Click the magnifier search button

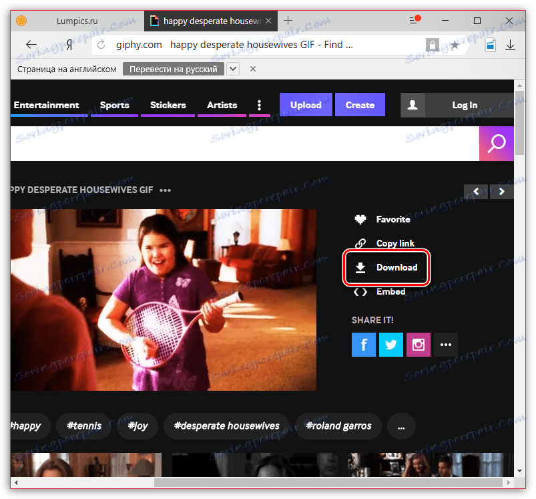[x=497, y=144]
